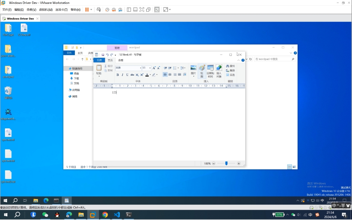Open the 虚拟机(M) menu in VMware
The height and width of the screenshot is (220, 352).
46,10
